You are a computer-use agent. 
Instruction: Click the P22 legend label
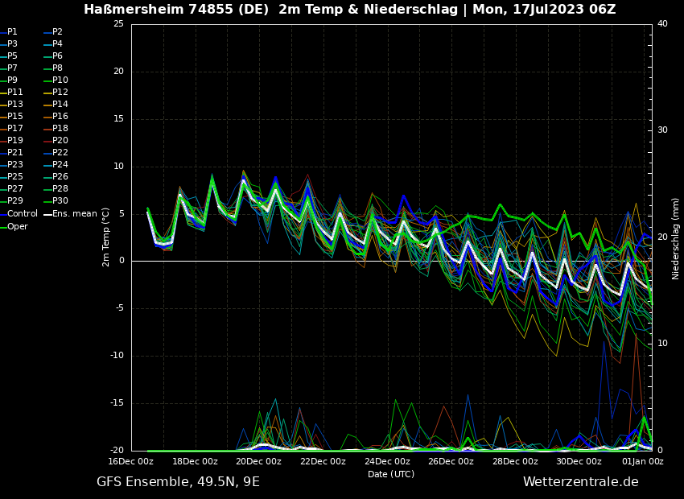pyautogui.click(x=60, y=153)
